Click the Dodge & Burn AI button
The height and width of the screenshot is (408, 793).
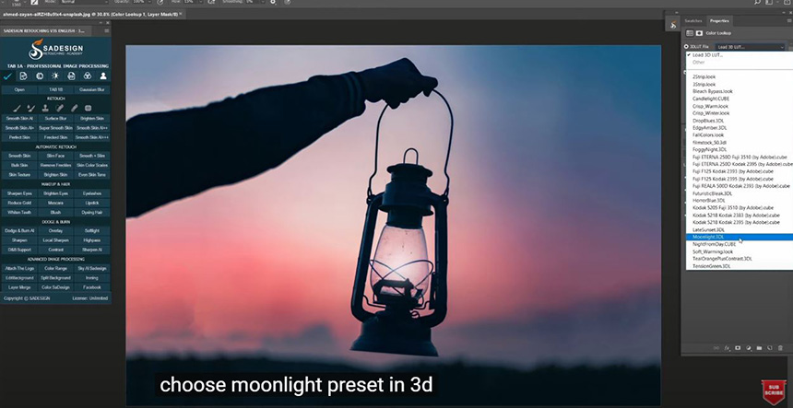pyautogui.click(x=19, y=231)
